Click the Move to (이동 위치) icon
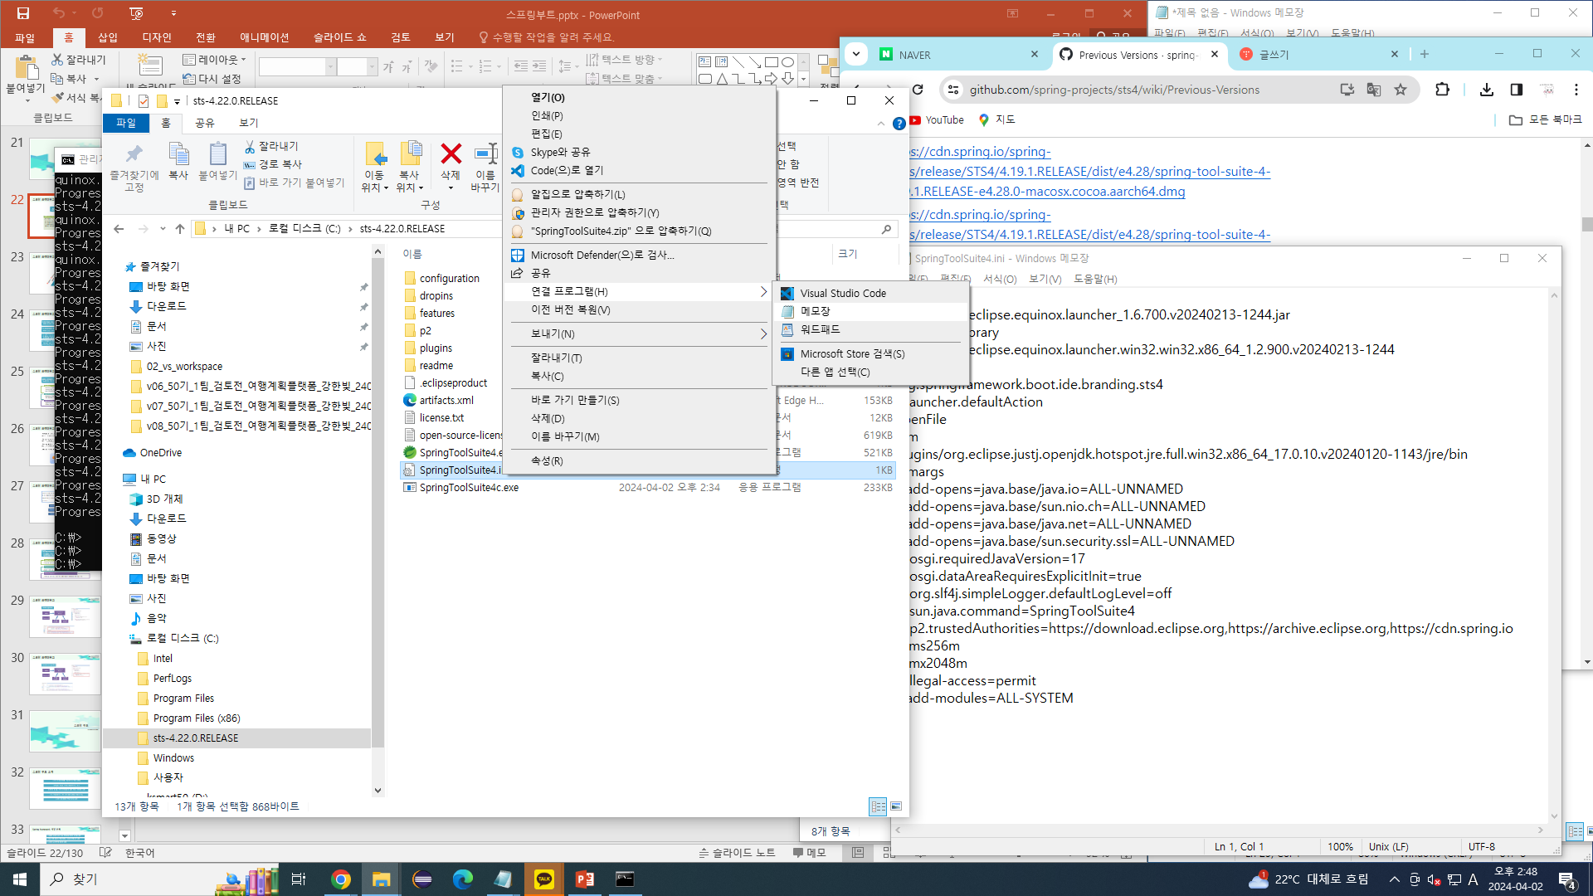 (x=375, y=154)
